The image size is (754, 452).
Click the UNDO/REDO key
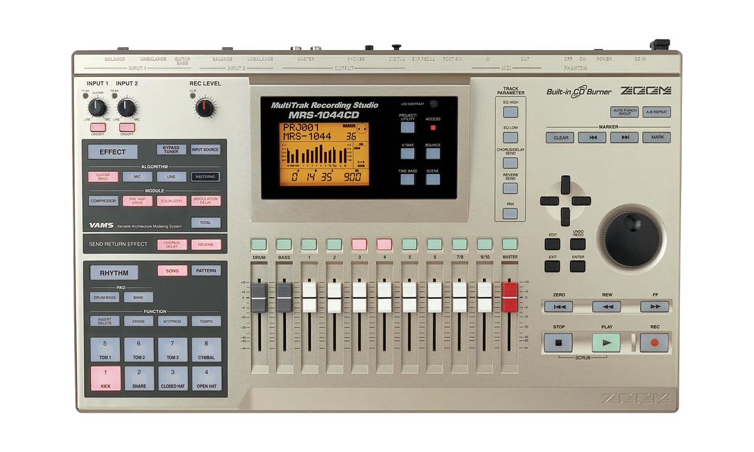point(578,244)
